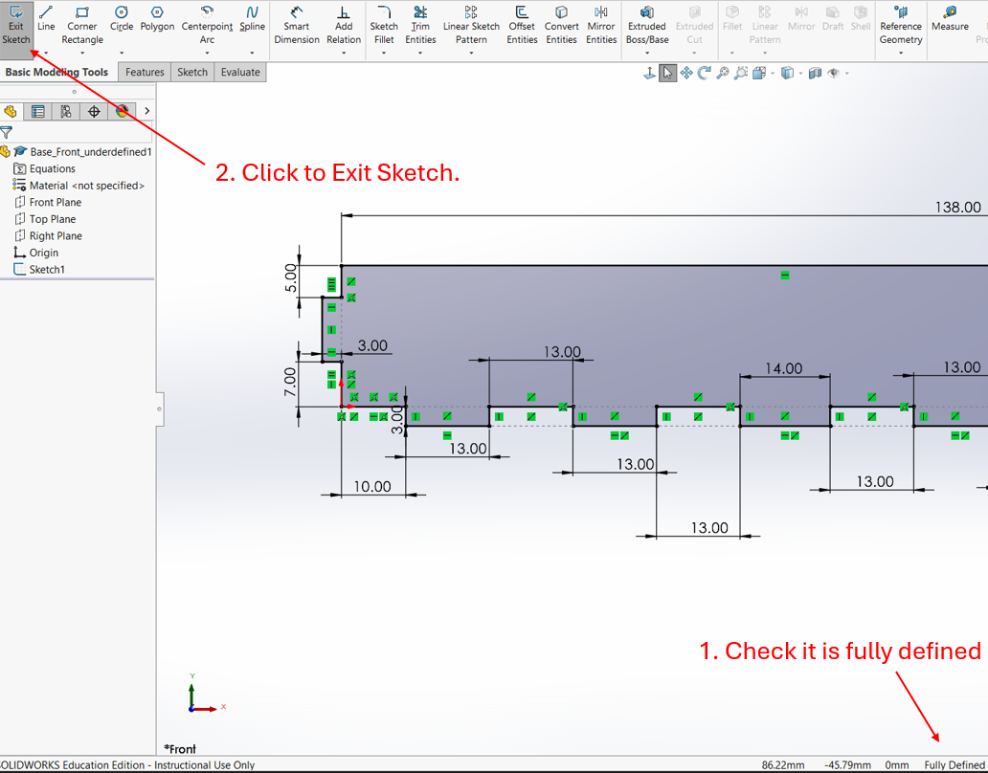Toggle the select cursor tool in view toolbar
988x773 pixels.
[x=668, y=73]
